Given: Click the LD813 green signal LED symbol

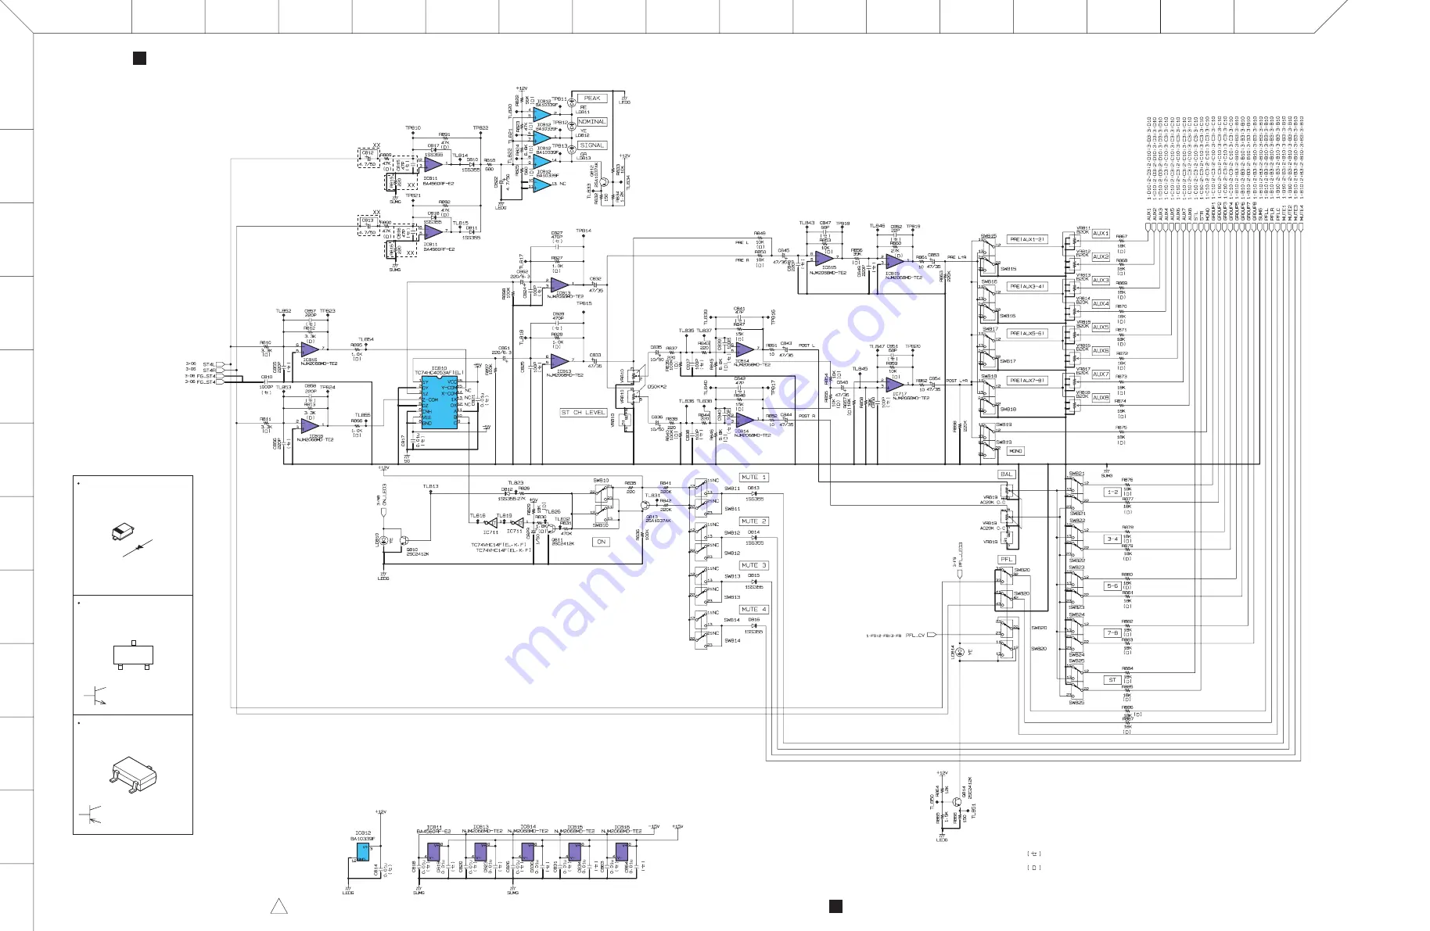Looking at the screenshot, I should pos(572,149).
